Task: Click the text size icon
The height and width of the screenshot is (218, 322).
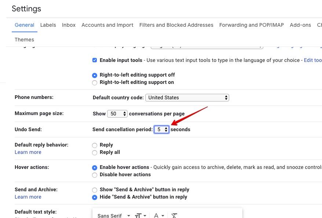Action: click(x=140, y=215)
